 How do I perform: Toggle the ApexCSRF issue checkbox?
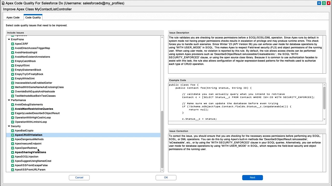click(12, 44)
